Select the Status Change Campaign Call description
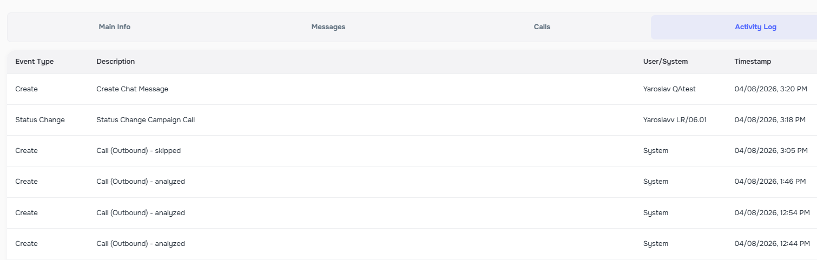Viewport: 817px width, 260px height. pos(146,120)
